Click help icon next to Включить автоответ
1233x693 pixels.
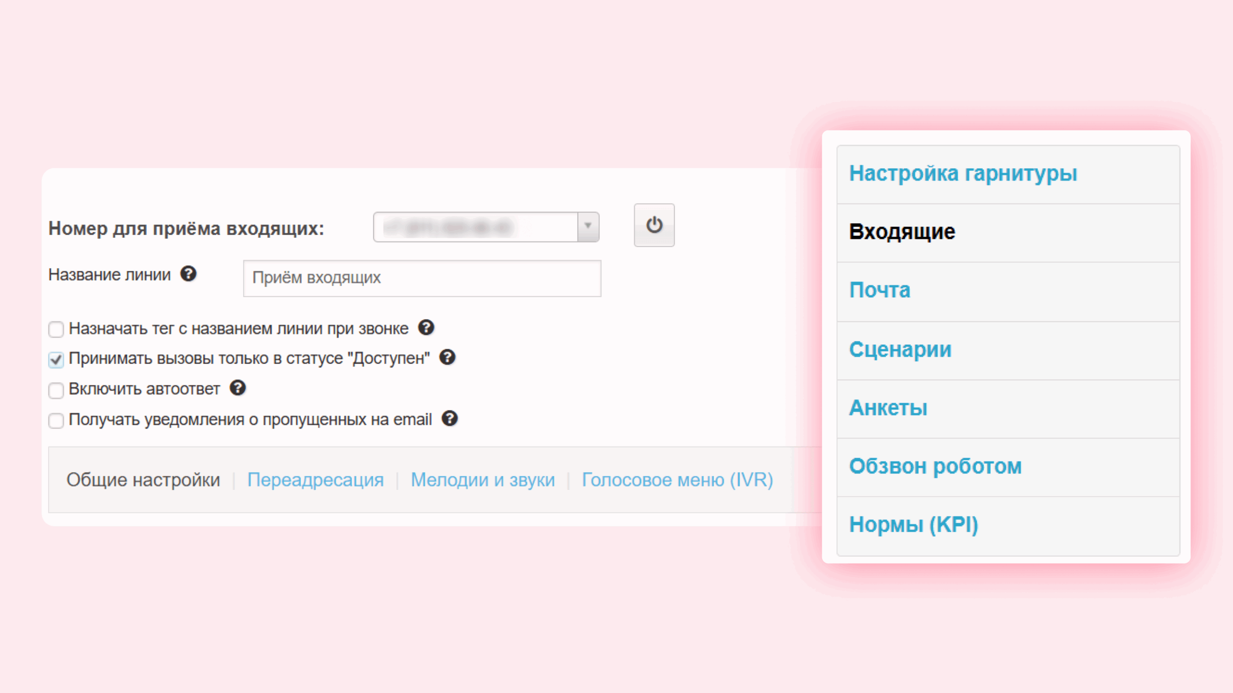[237, 388]
